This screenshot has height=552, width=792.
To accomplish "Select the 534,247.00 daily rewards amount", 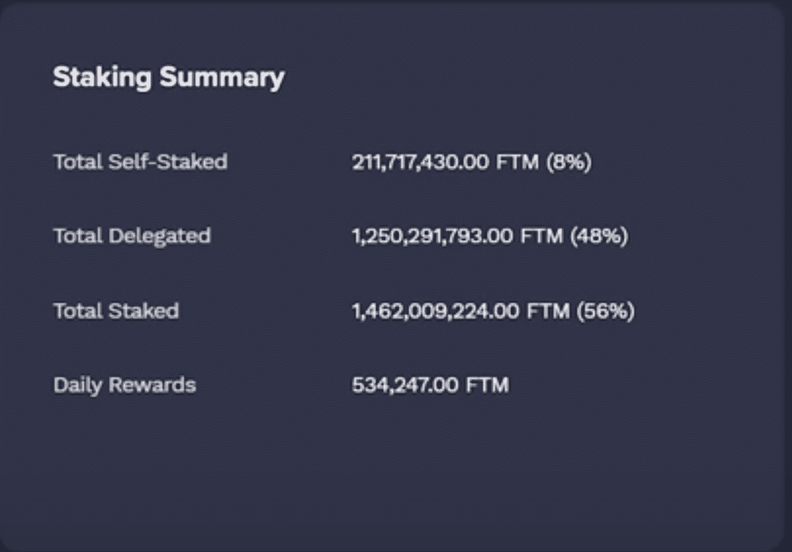I will tap(405, 385).
